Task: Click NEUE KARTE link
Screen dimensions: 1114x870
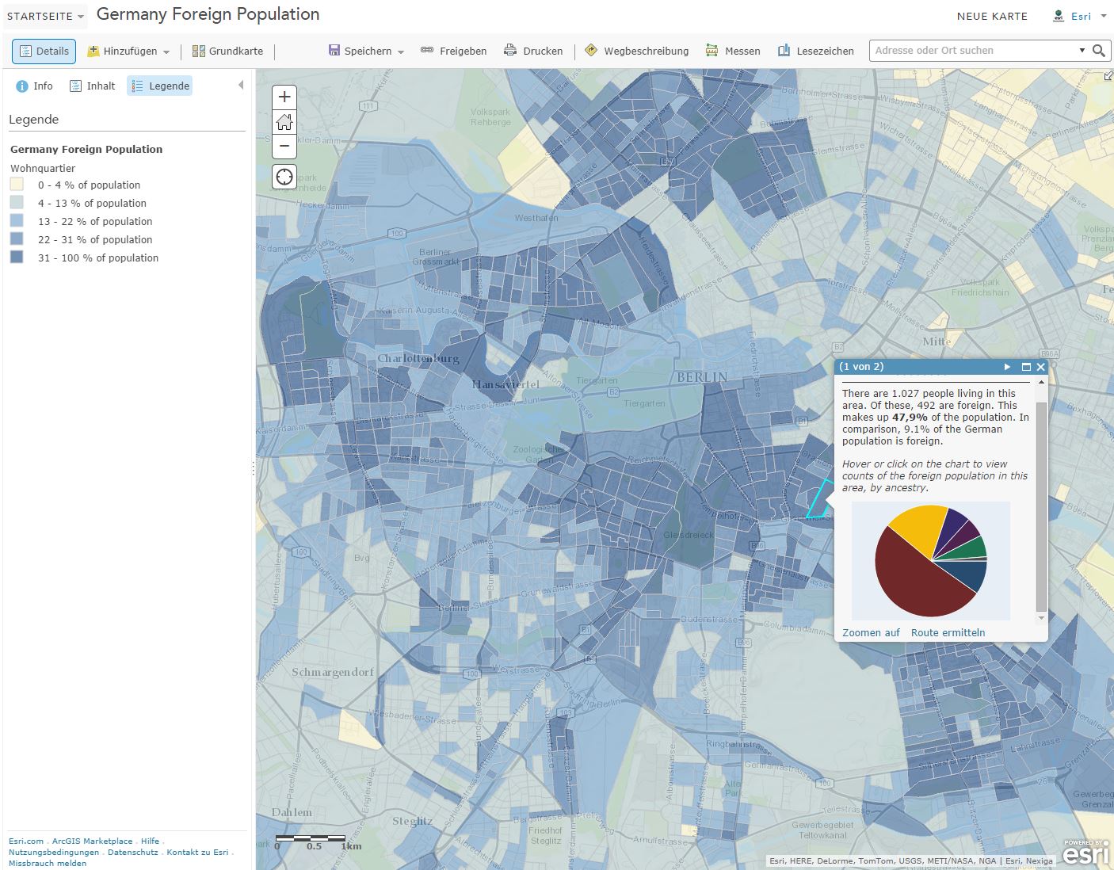Action: pos(992,16)
